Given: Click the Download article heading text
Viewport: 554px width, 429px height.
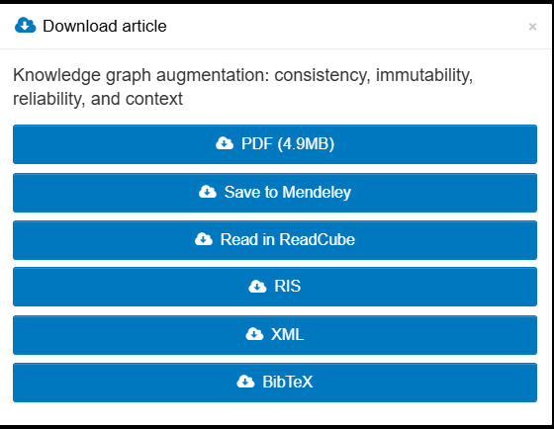Looking at the screenshot, I should (x=105, y=26).
